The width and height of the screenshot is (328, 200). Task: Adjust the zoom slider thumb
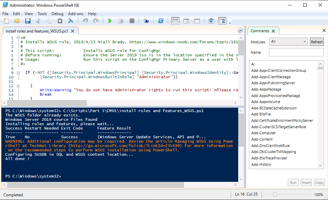click(x=275, y=195)
